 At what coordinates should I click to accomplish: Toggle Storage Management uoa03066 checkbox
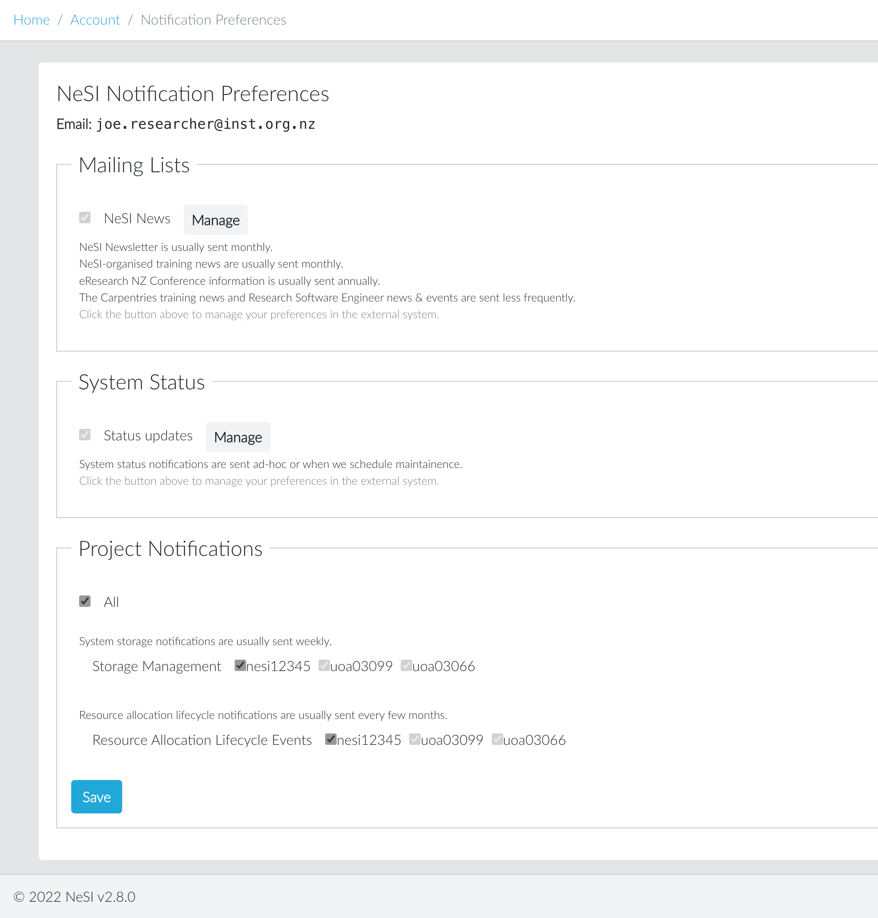(406, 665)
